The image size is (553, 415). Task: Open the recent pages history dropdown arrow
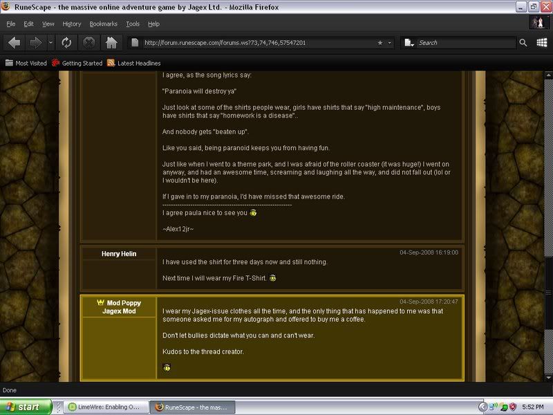pyautogui.click(x=50, y=43)
